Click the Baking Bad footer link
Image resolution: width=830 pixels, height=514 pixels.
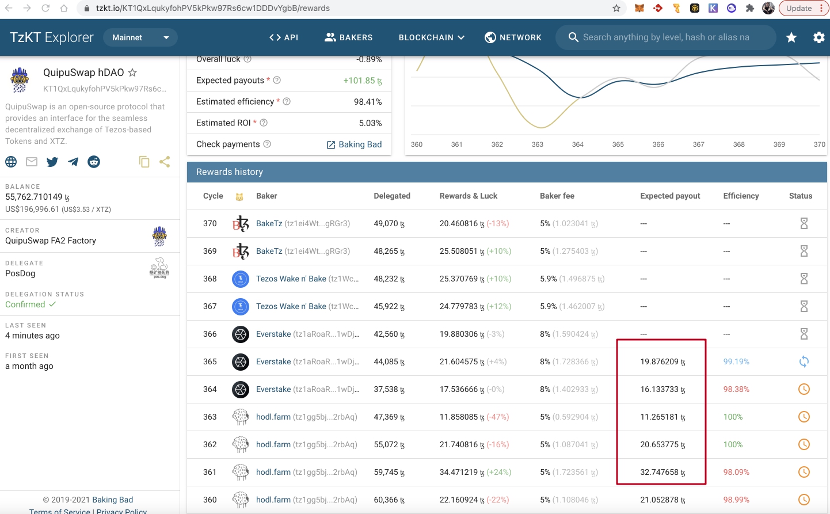tap(113, 500)
